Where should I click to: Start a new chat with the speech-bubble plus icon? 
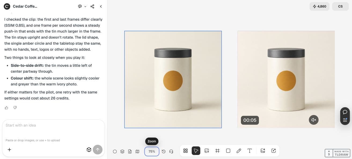80,6
